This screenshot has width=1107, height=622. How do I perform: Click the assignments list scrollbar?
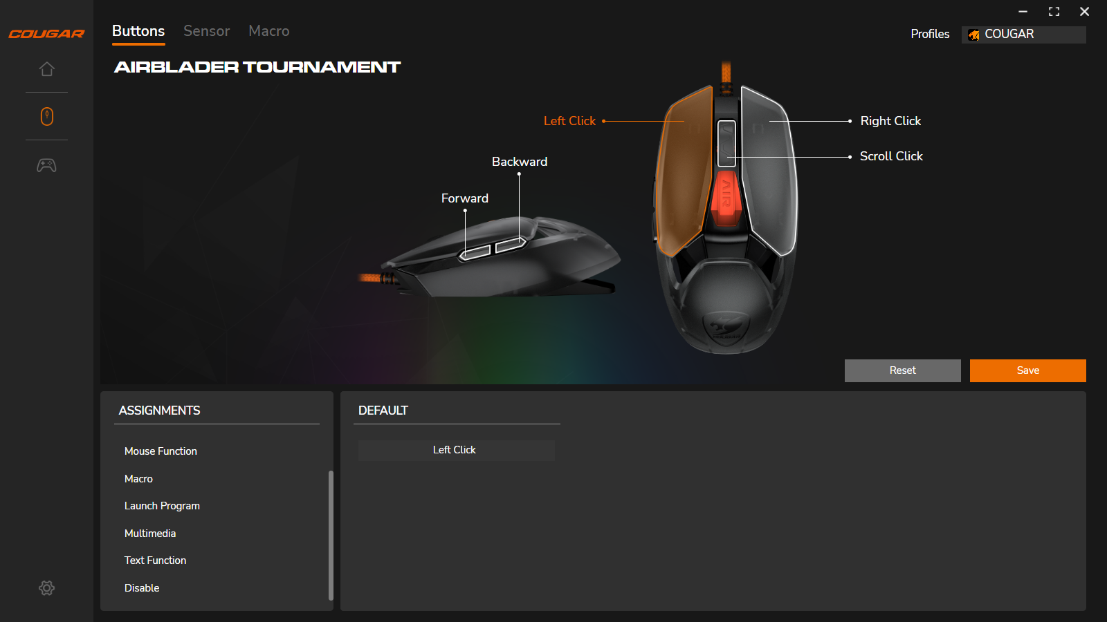[x=331, y=535]
